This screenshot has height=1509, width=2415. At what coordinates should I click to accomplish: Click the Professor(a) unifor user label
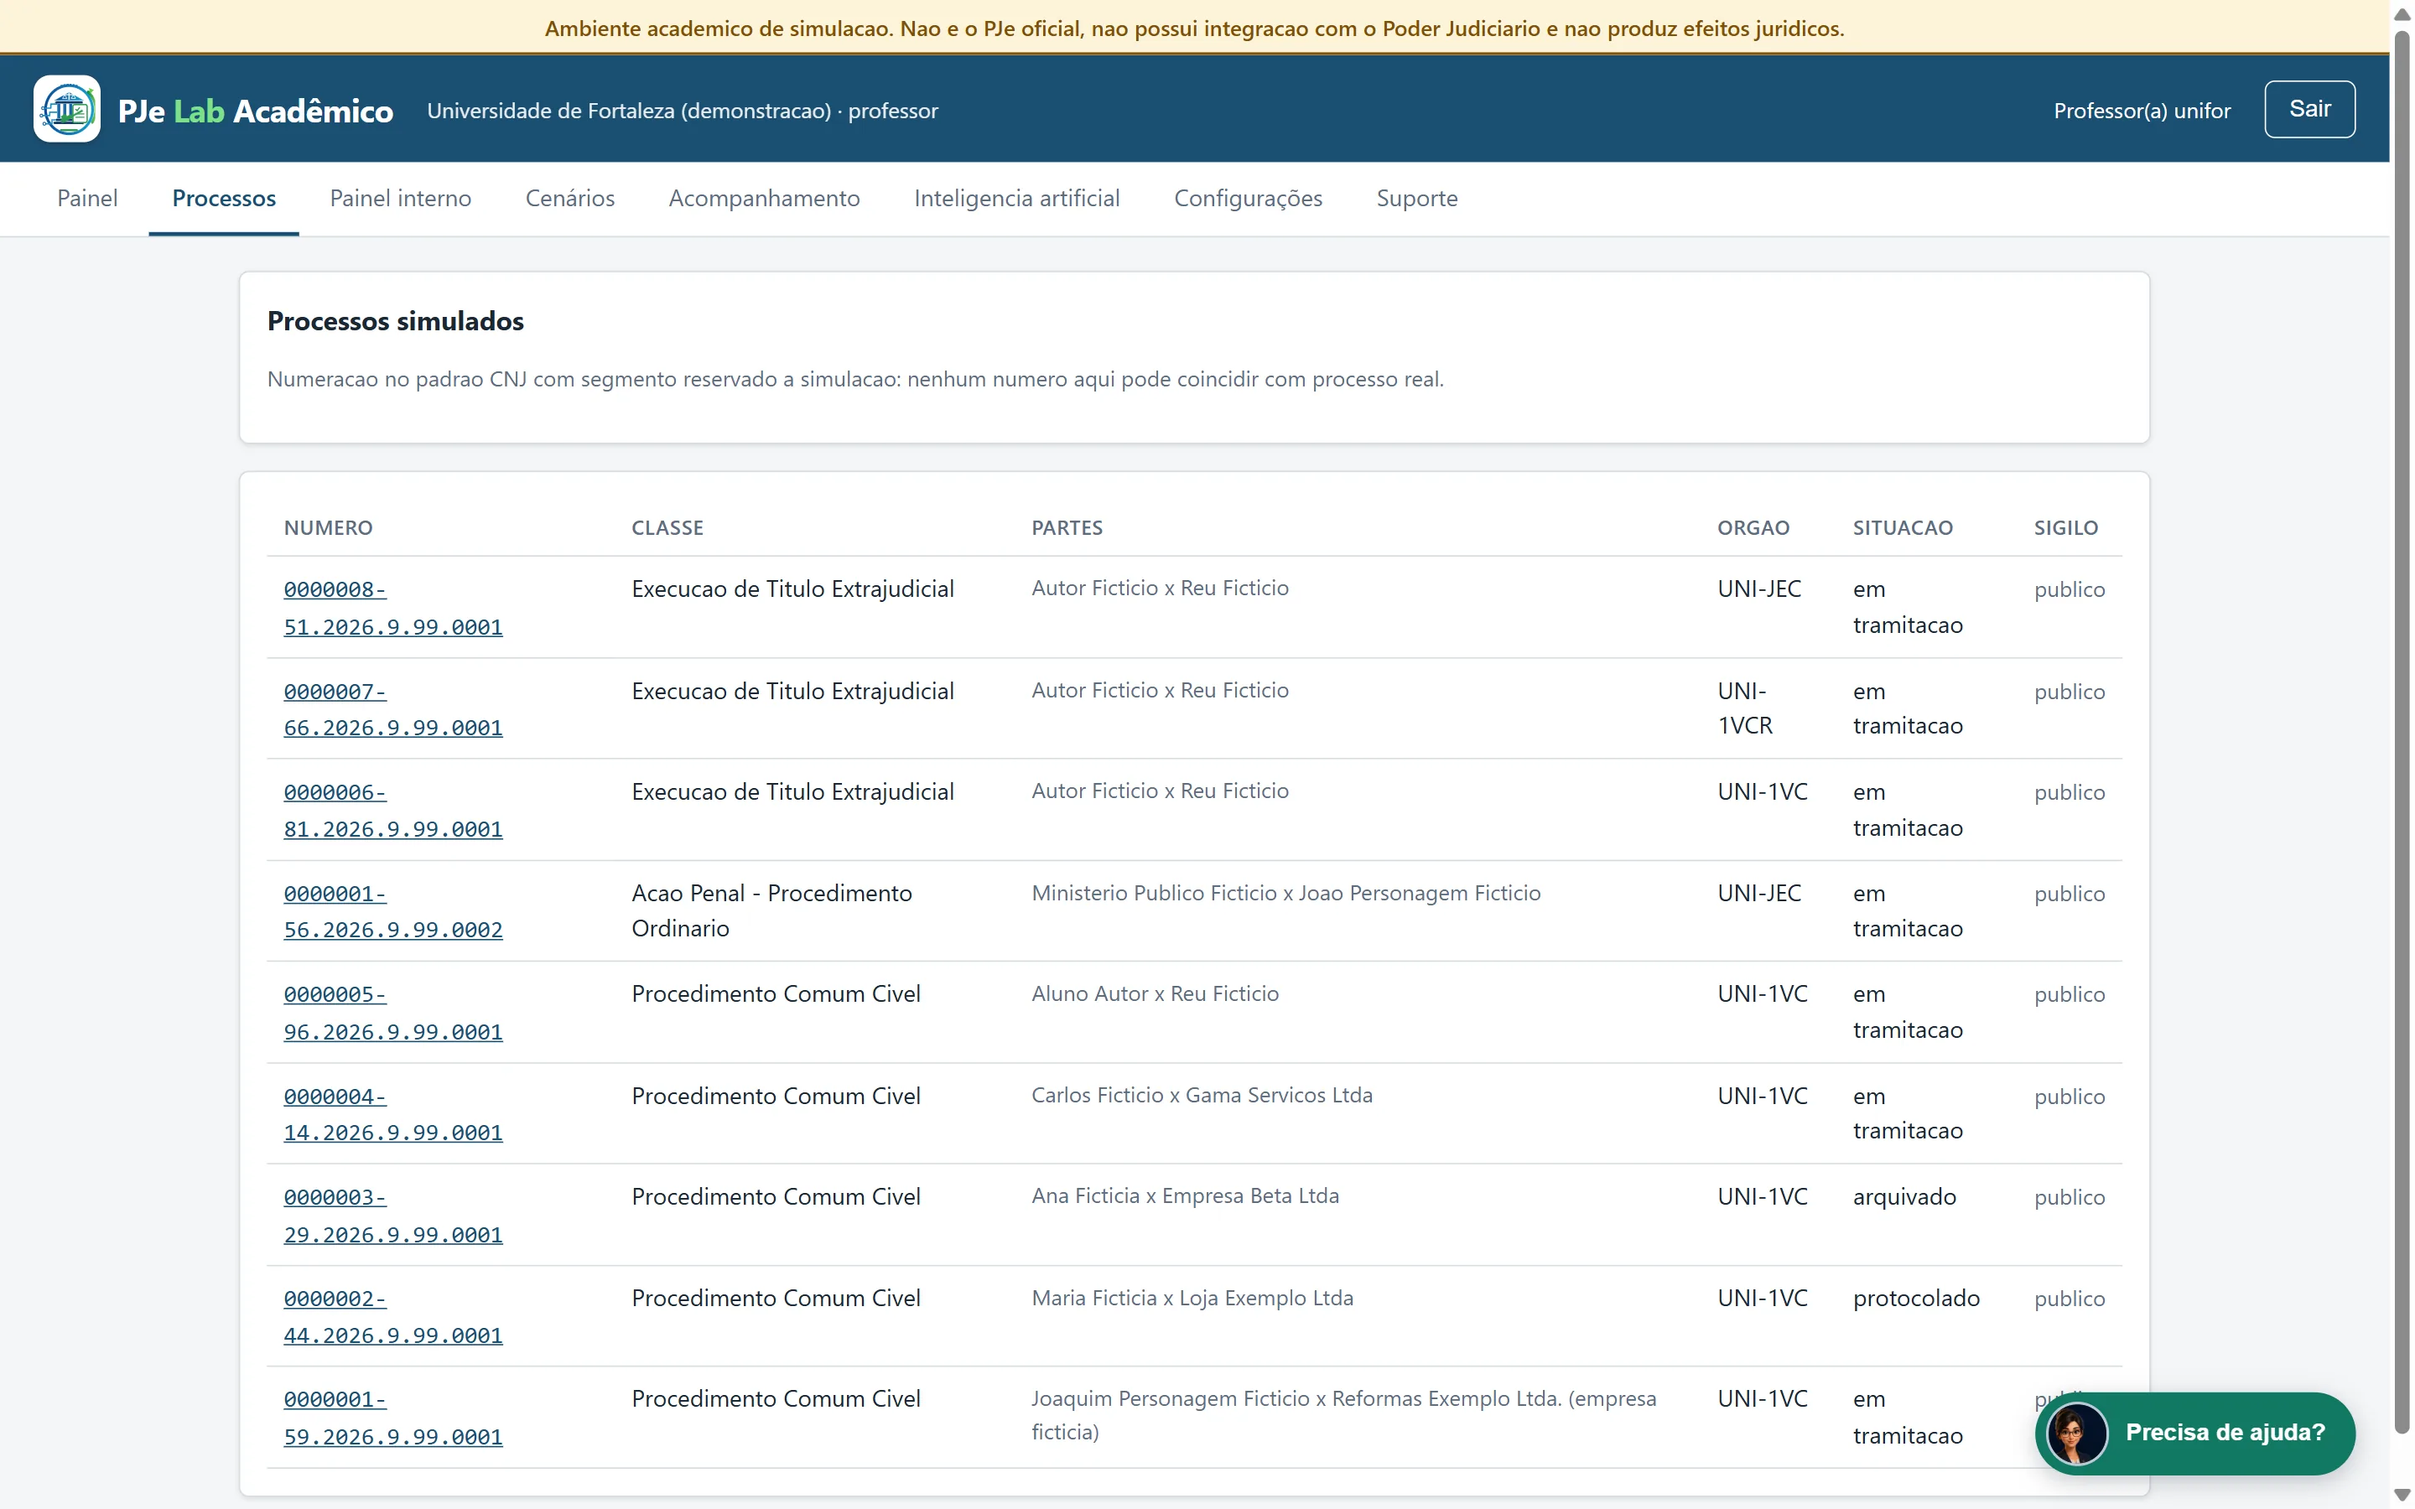tap(2142, 111)
